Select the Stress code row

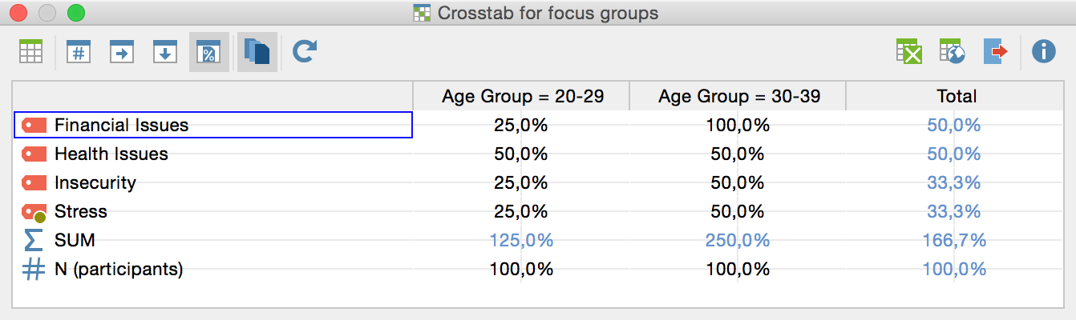coord(213,211)
